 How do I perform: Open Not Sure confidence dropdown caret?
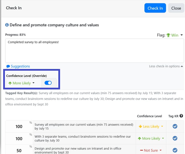(x=161, y=150)
